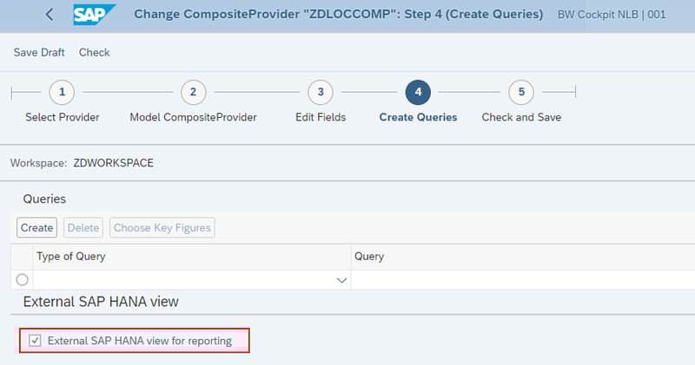Click the SAP logo in header
695x365 pixels.
pos(94,15)
